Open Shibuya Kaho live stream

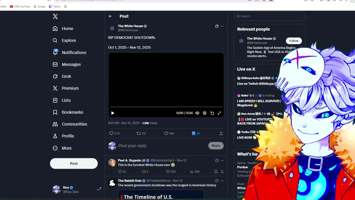point(257,81)
